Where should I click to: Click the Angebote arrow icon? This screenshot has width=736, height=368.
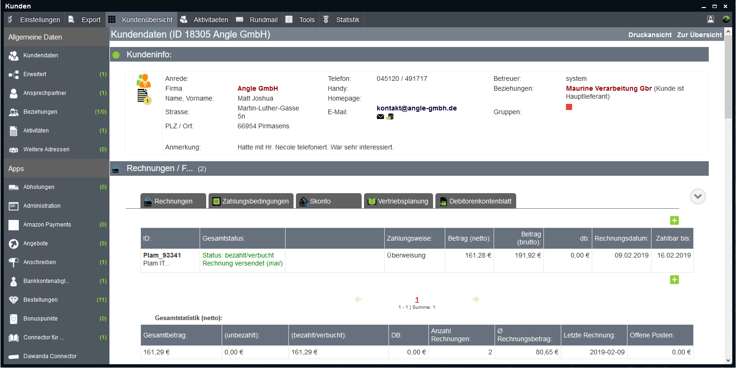(x=14, y=243)
